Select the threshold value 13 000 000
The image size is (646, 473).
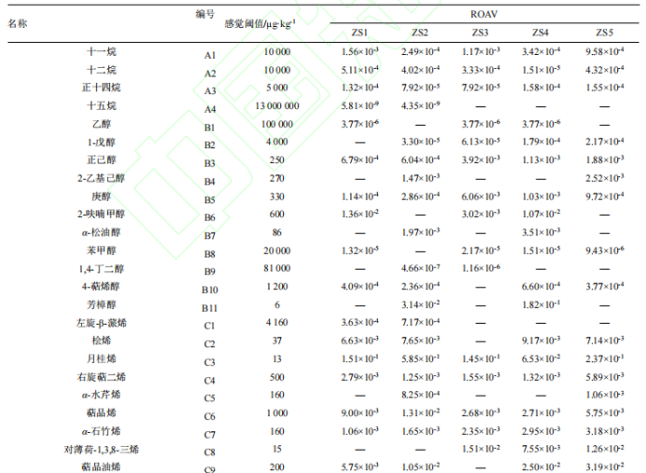pyautogui.click(x=275, y=105)
